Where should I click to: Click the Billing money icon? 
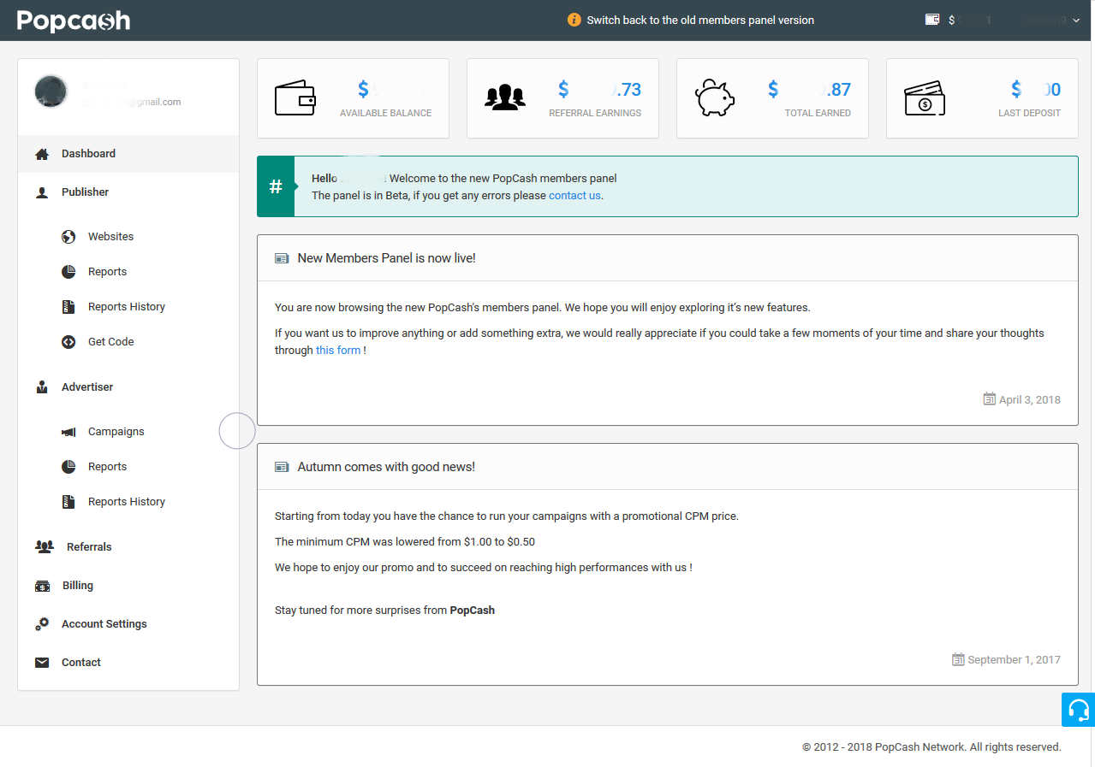click(x=42, y=586)
